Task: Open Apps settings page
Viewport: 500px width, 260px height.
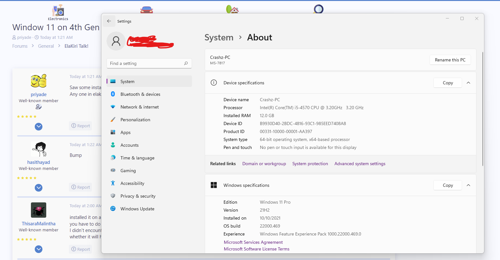Action: tap(149, 132)
